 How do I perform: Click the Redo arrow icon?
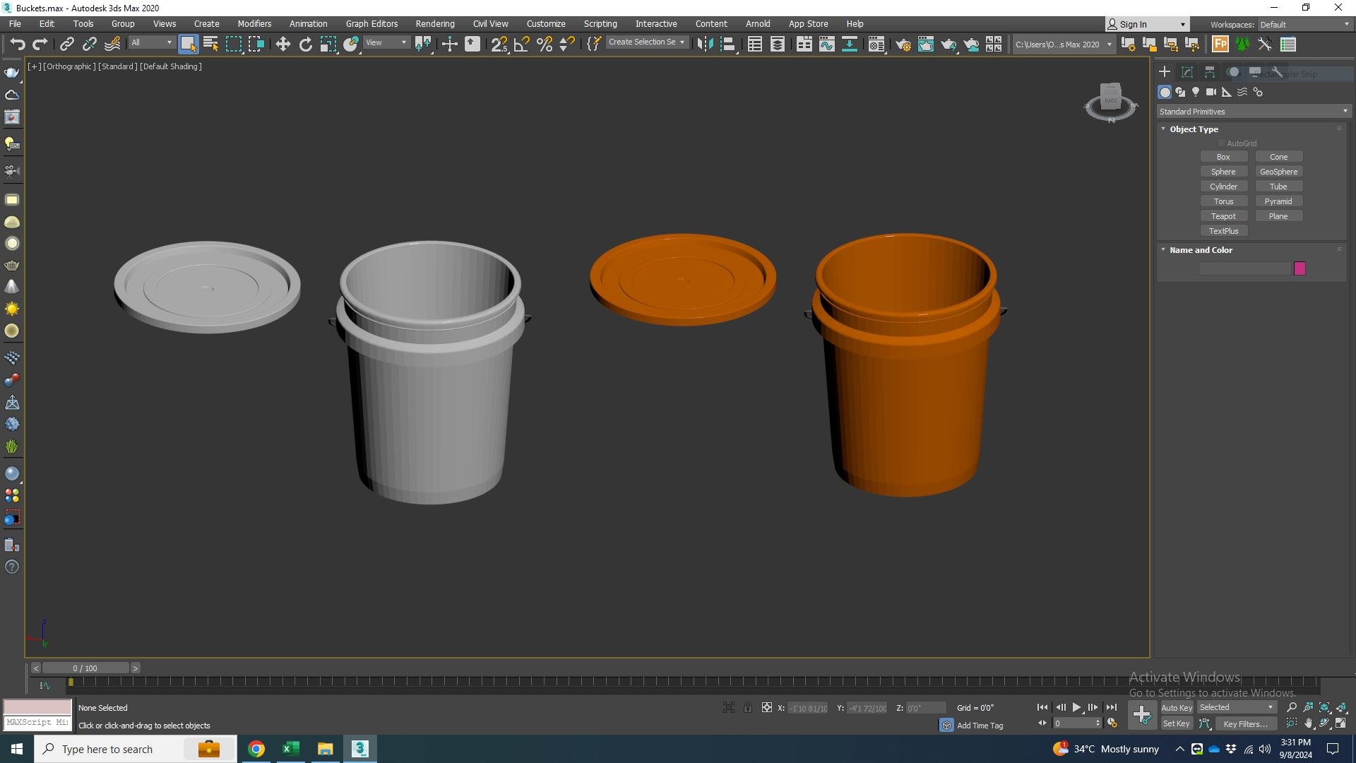pyautogui.click(x=40, y=44)
